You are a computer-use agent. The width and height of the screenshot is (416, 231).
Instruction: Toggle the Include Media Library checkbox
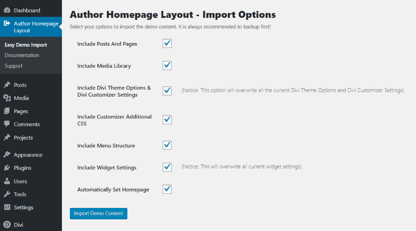point(167,65)
